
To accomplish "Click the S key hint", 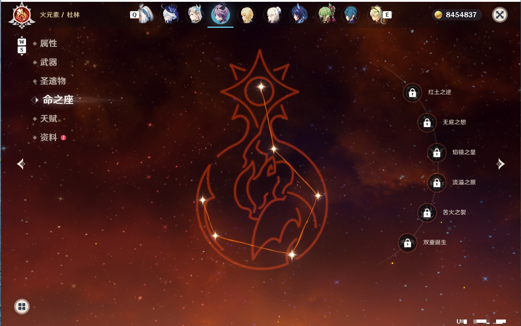I will coord(22,50).
